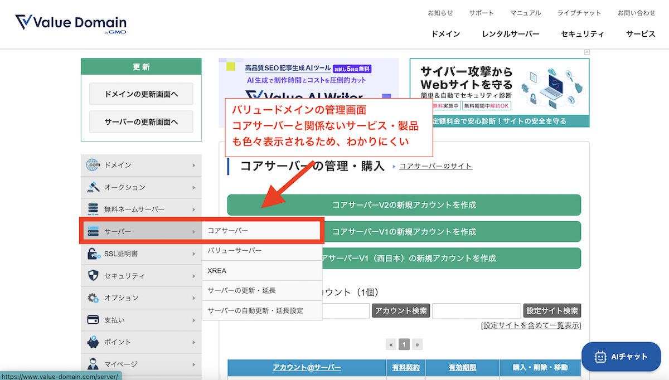Screen dimensions: 669x380
Task: Click the server stack sidebar icon
Action: click(x=93, y=231)
